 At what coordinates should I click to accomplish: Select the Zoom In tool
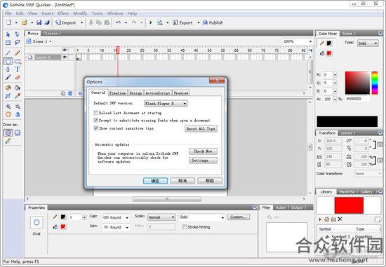click(8, 107)
